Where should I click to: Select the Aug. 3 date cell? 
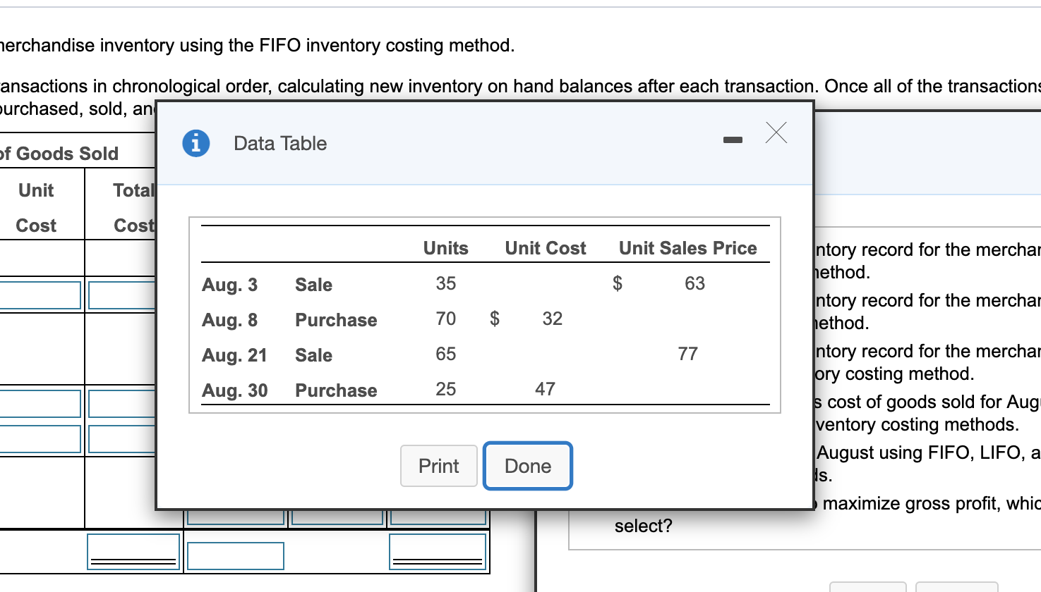[229, 285]
